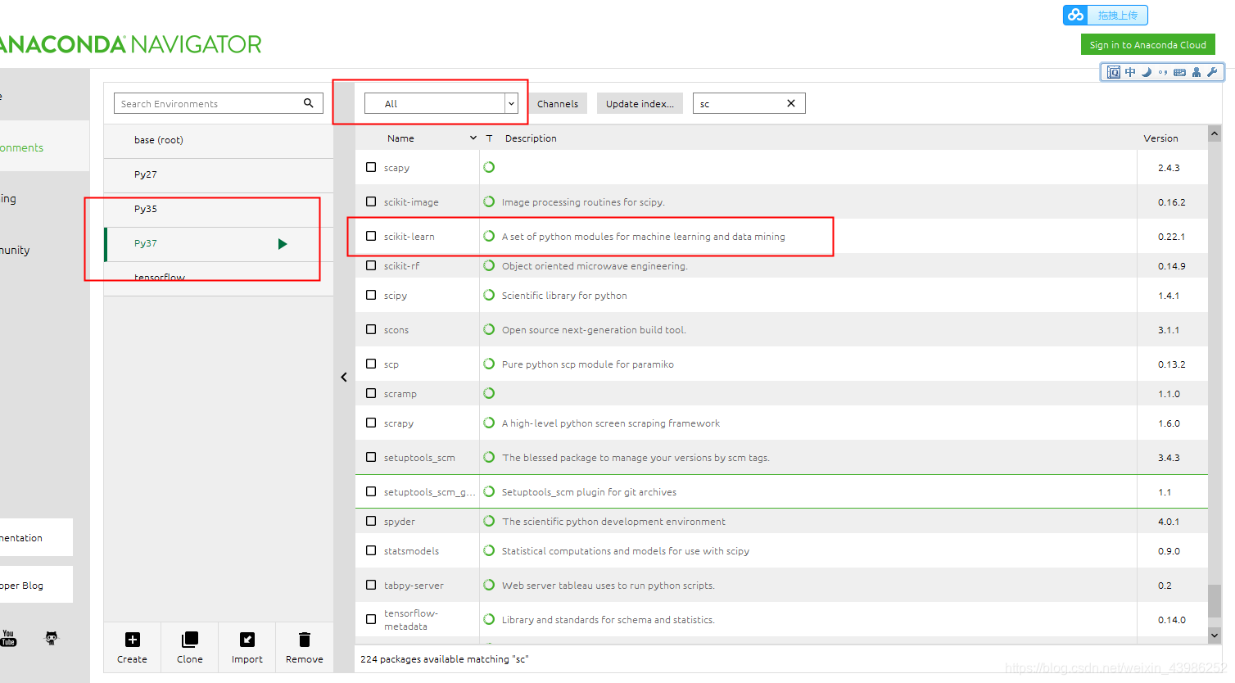Open the 'All' package filter dropdown
1235x683 pixels.
click(441, 103)
